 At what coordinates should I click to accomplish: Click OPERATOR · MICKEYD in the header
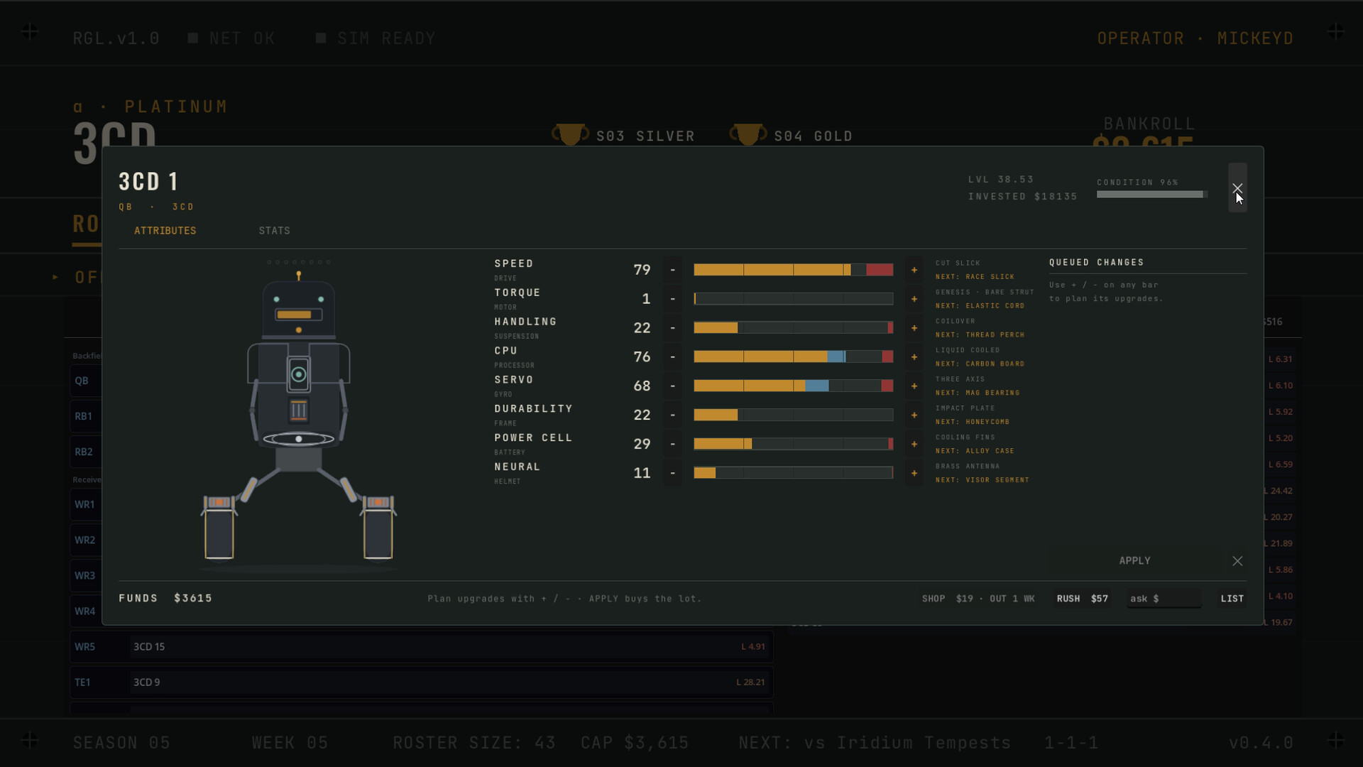pos(1195,38)
